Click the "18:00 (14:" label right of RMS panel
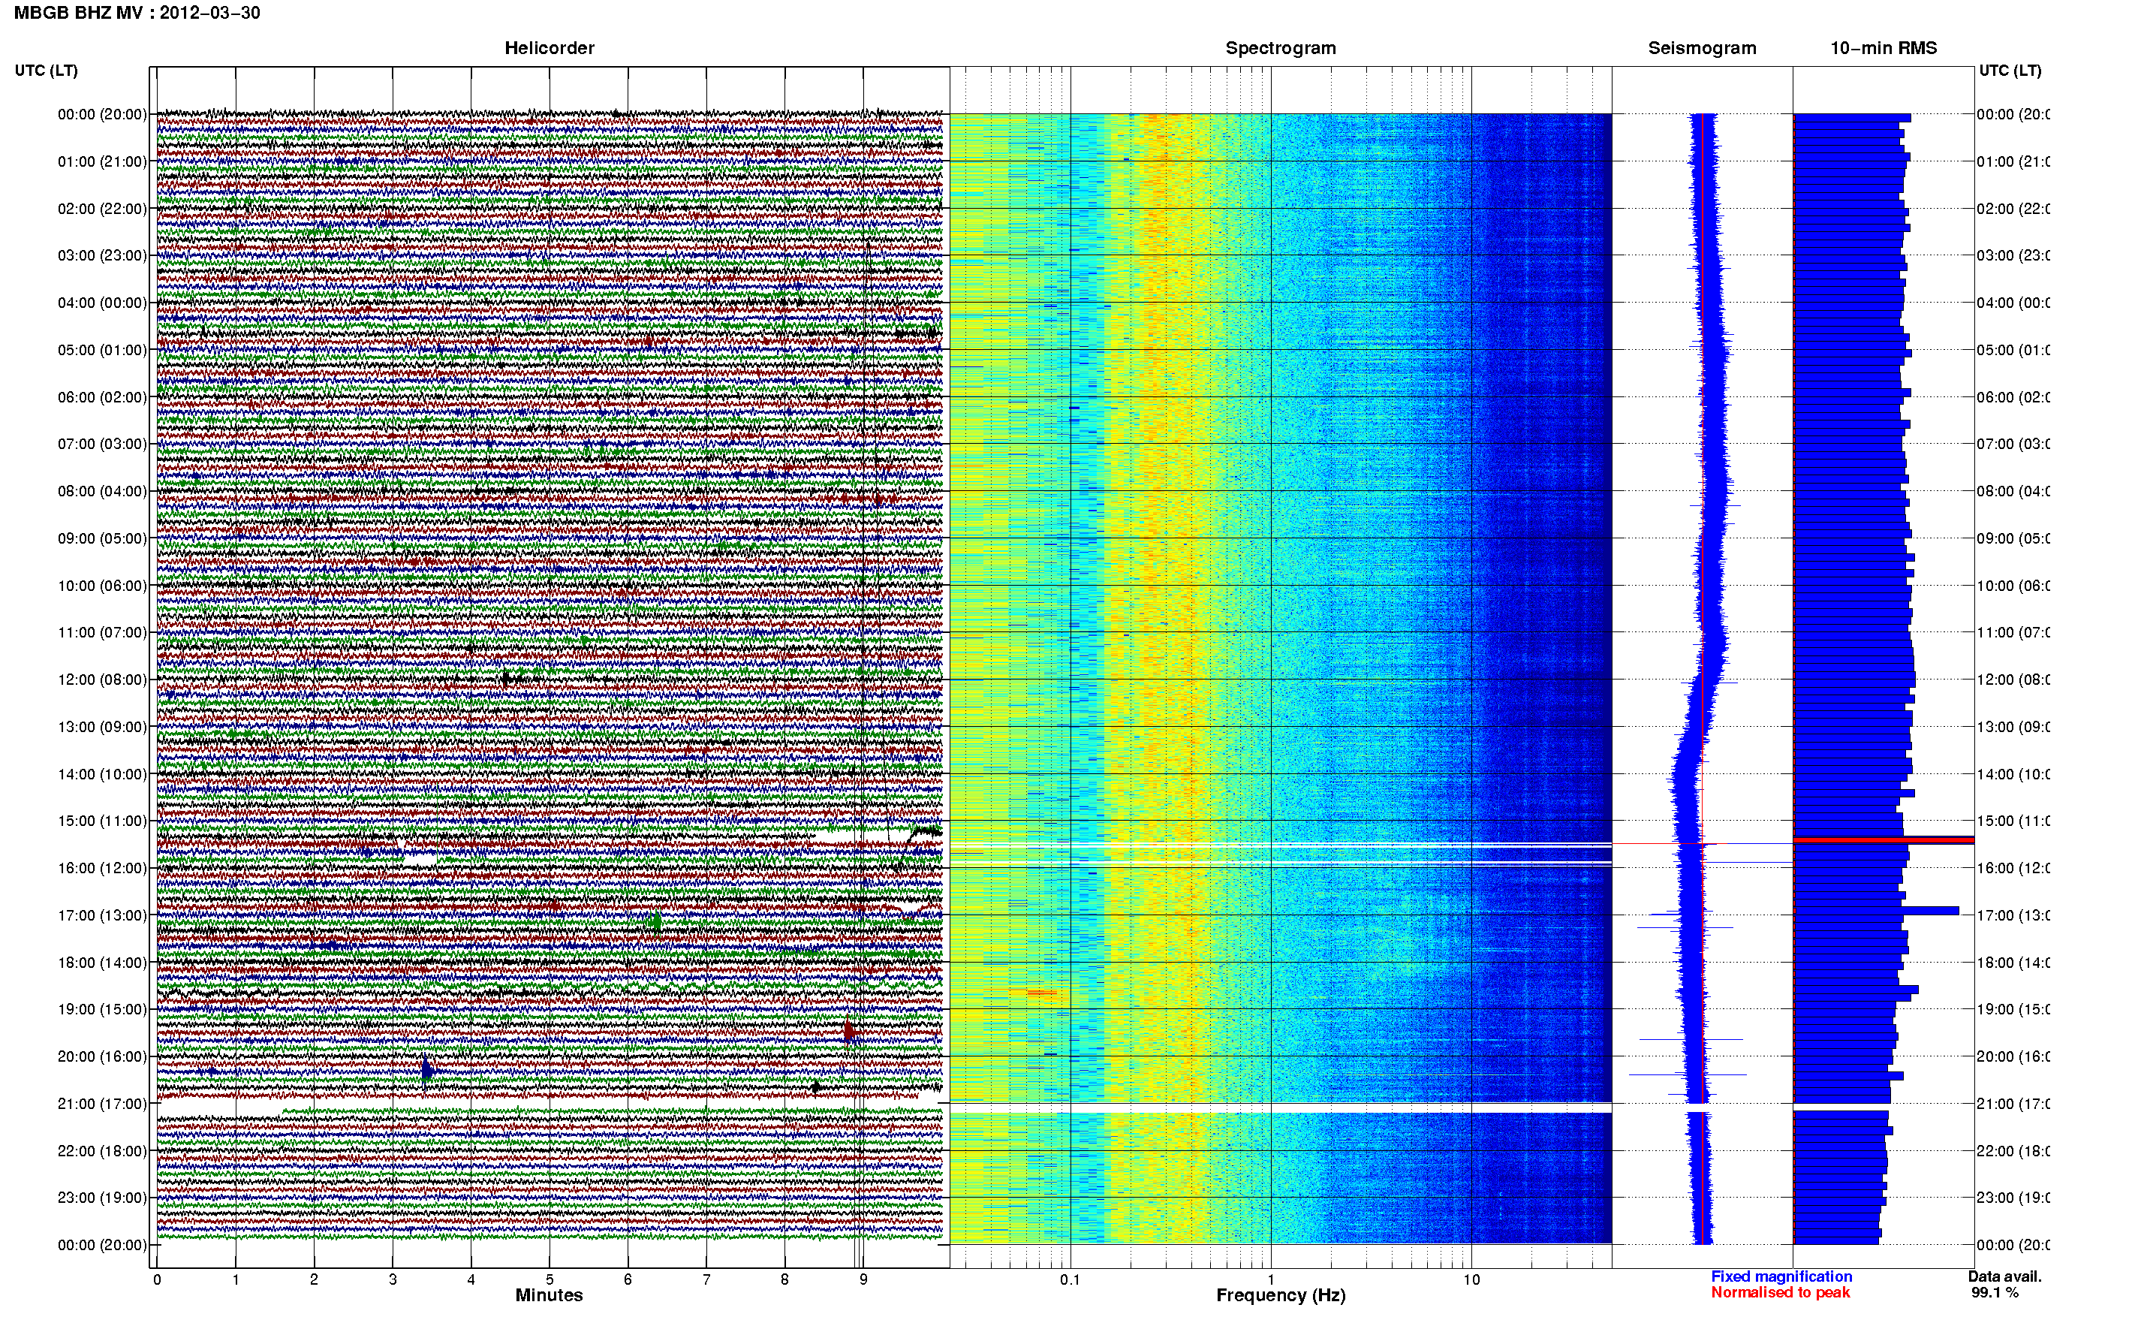Screen dimensions: 2135x1335 tap(2013, 963)
